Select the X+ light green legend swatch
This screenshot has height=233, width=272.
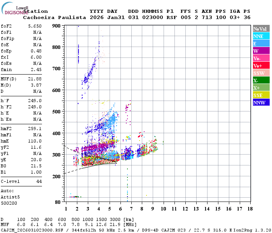pyautogui.click(x=261, y=88)
